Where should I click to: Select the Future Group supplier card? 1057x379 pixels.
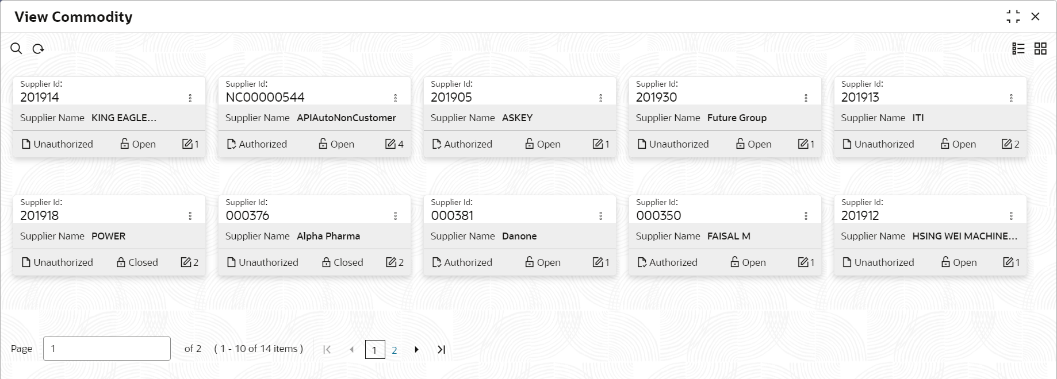point(725,118)
